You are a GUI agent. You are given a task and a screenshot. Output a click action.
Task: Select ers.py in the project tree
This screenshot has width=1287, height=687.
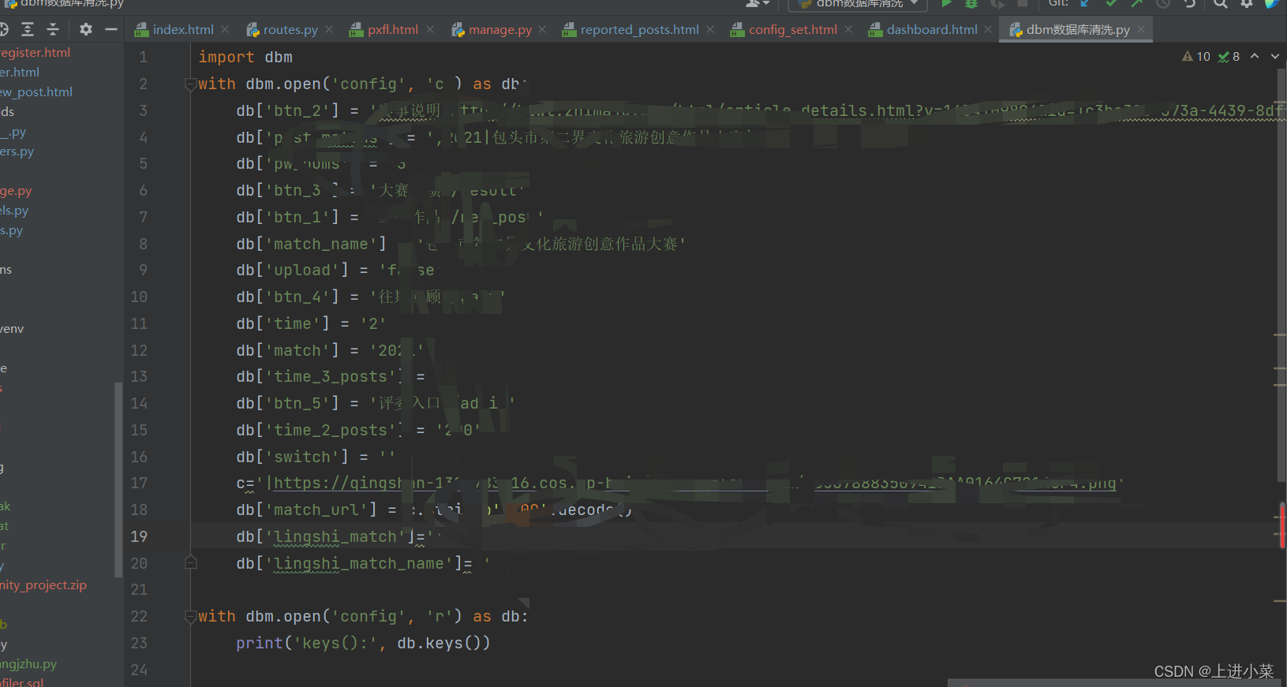click(x=17, y=151)
